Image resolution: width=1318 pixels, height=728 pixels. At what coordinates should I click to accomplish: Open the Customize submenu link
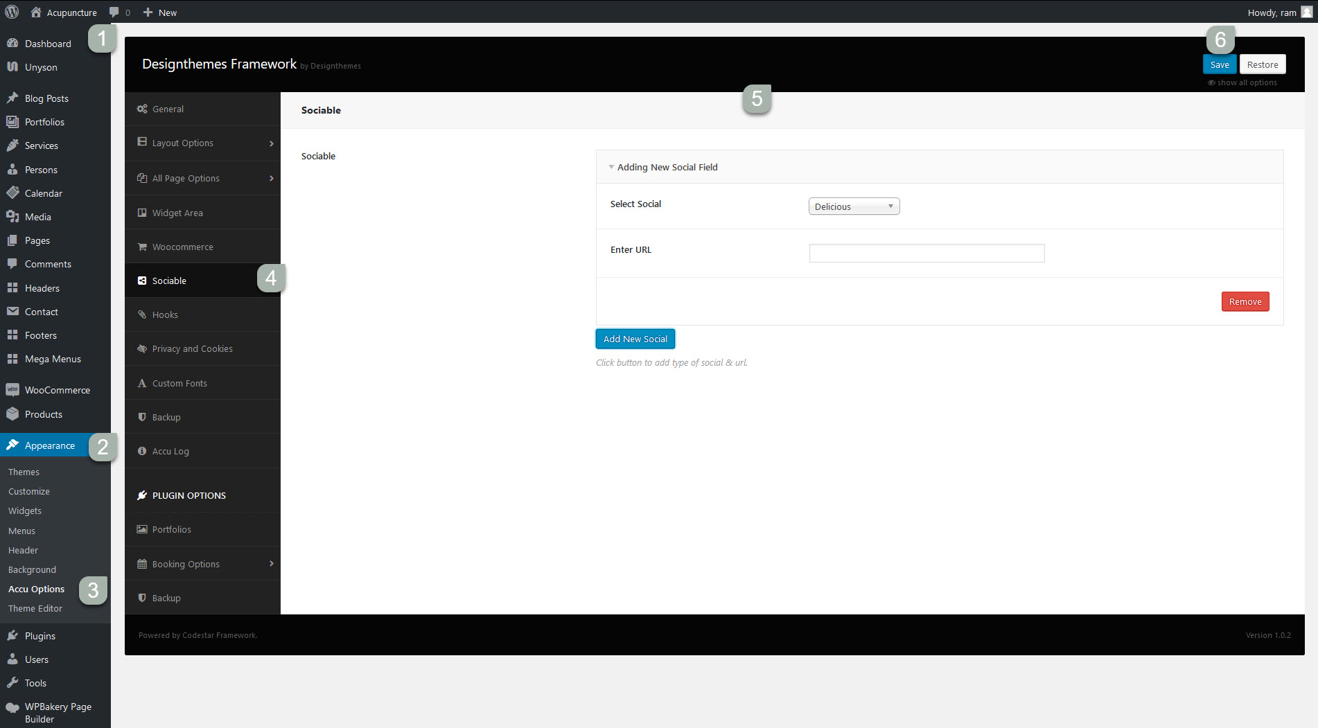29,491
